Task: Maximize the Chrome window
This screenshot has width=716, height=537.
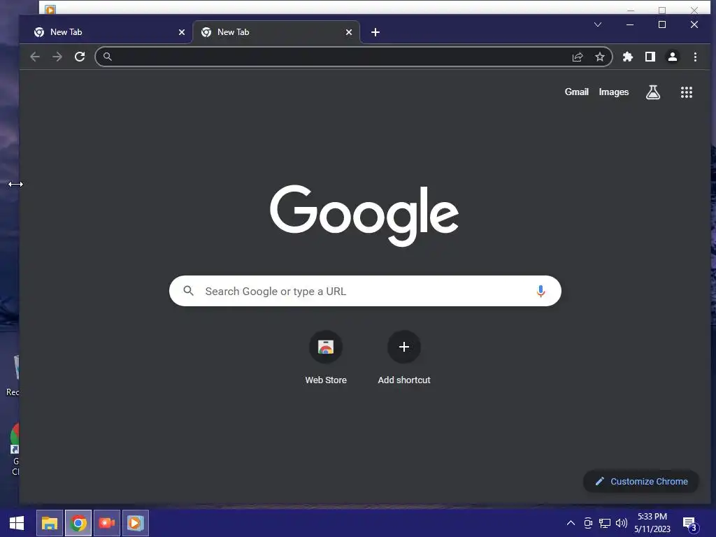Action: (x=662, y=24)
